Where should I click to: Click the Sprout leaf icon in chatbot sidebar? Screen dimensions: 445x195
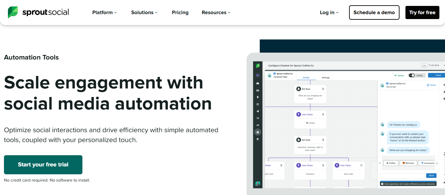point(258,66)
